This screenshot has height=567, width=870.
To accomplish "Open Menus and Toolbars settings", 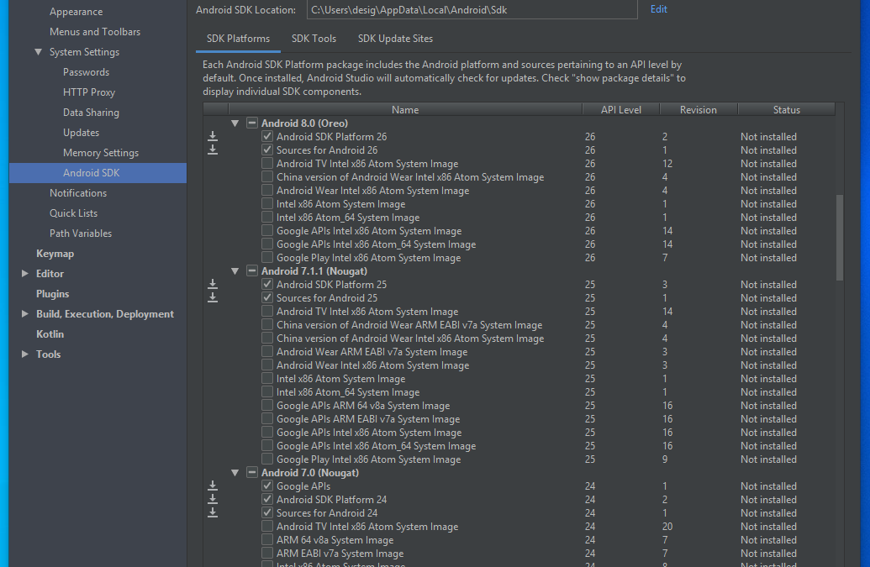I will 95,32.
